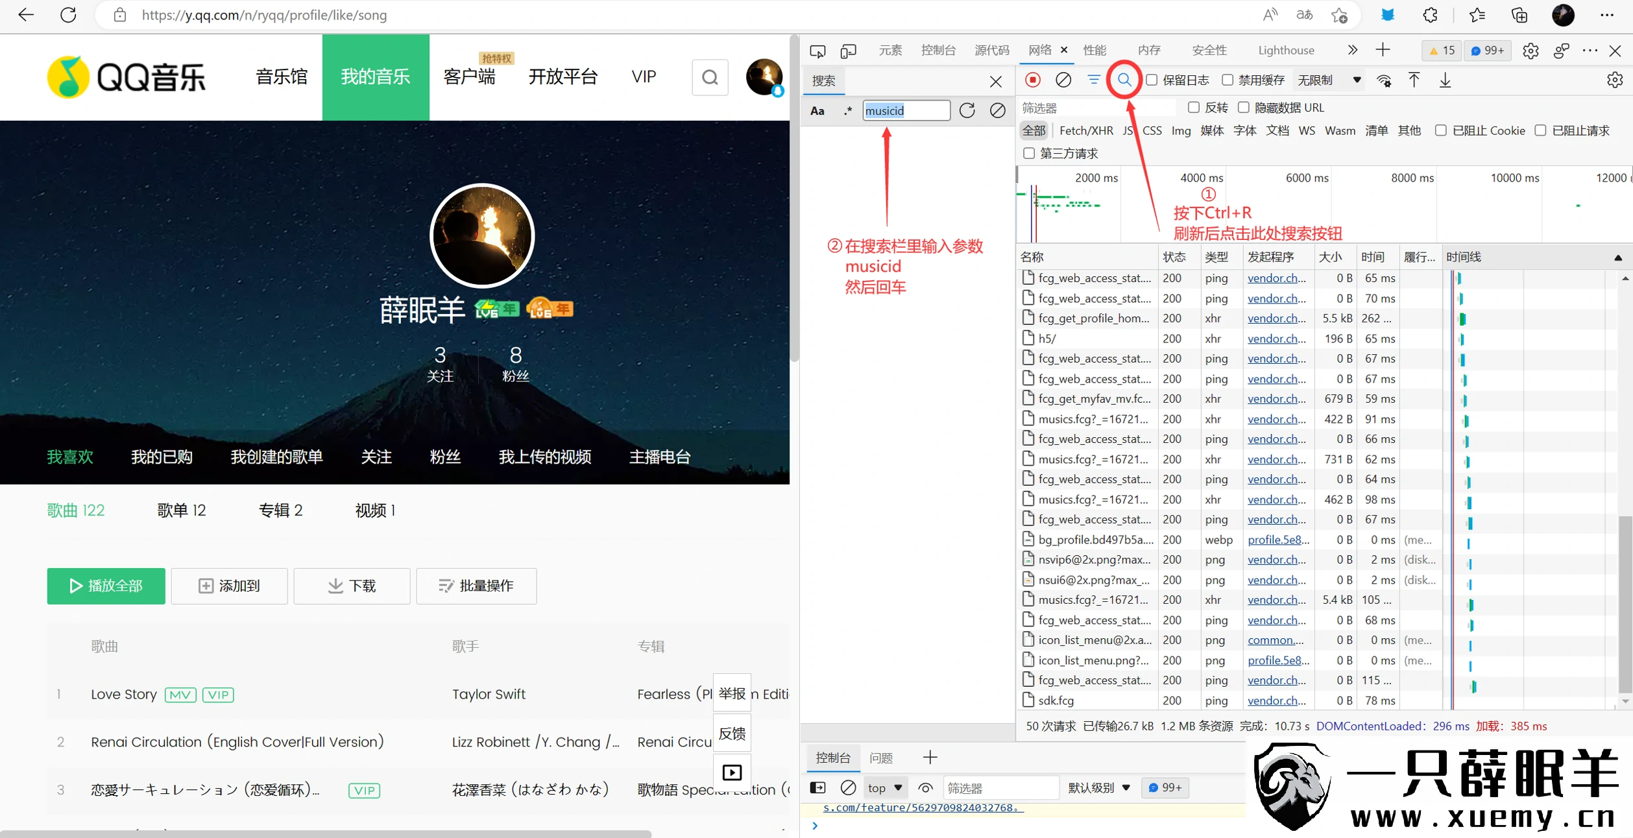Image resolution: width=1633 pixels, height=838 pixels.
Task: Add page to favorites with the star icon
Action: [1340, 15]
